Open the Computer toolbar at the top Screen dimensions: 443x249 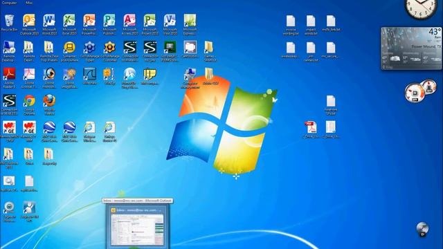(x=9, y=3)
